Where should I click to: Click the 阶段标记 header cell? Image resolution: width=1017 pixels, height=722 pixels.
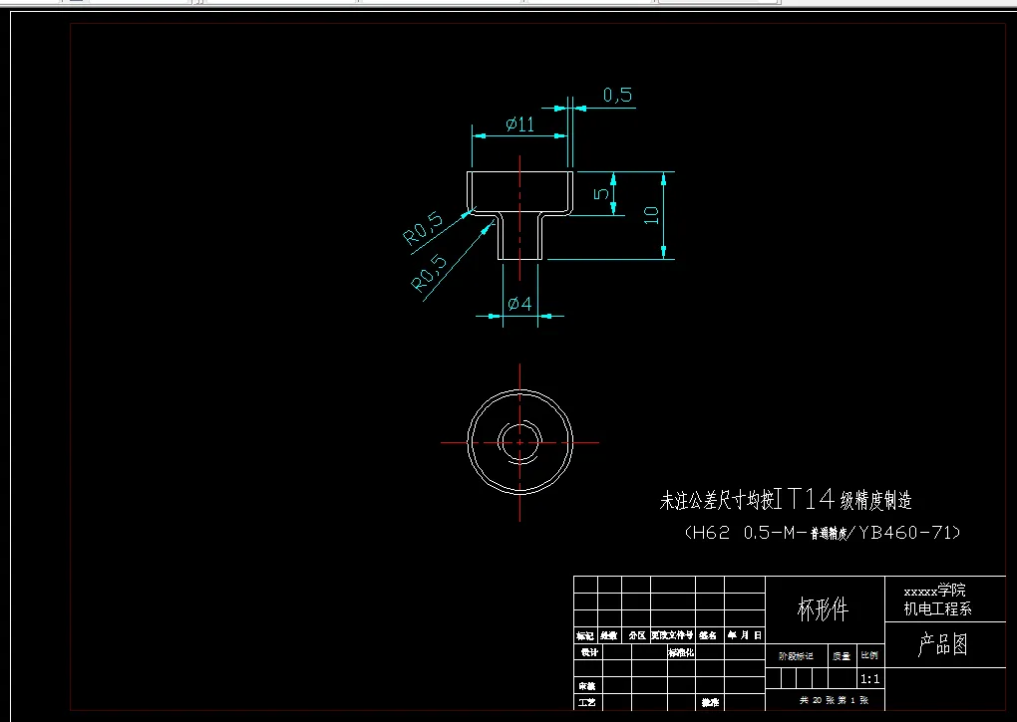click(x=796, y=656)
